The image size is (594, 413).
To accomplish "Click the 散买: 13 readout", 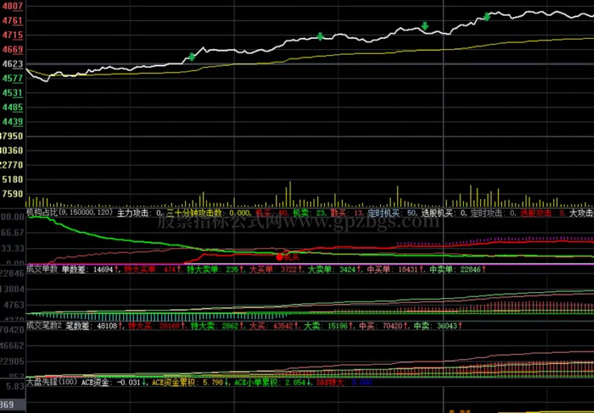I will click(346, 213).
